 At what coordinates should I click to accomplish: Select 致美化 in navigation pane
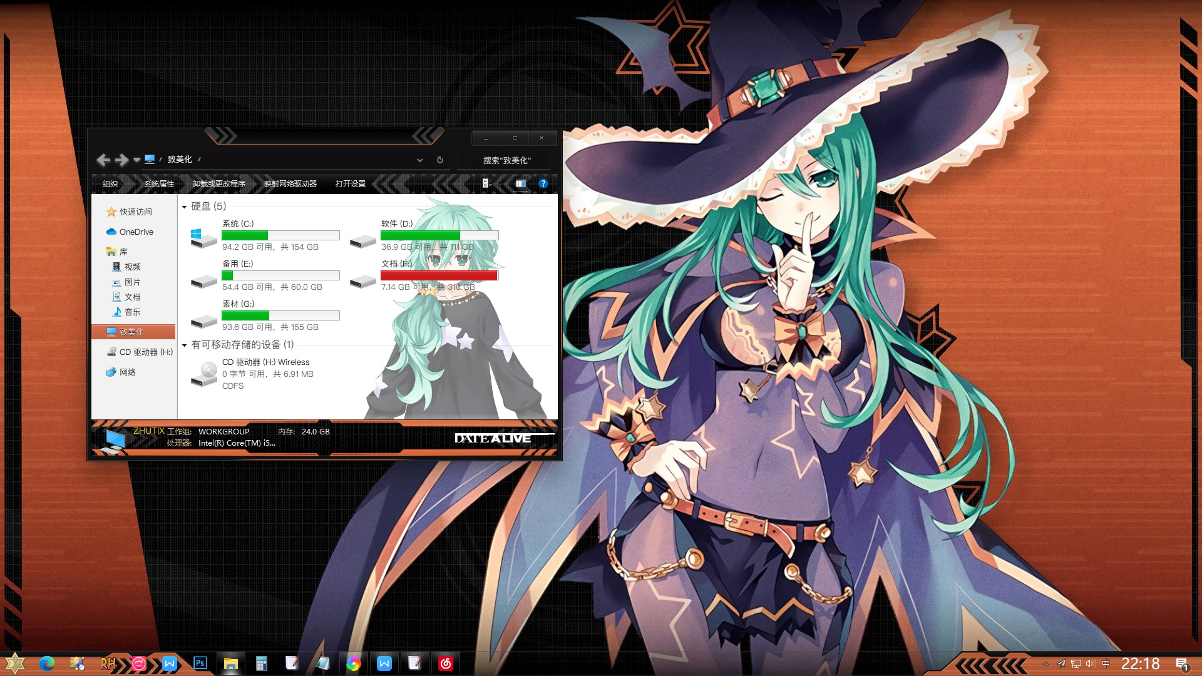(133, 332)
